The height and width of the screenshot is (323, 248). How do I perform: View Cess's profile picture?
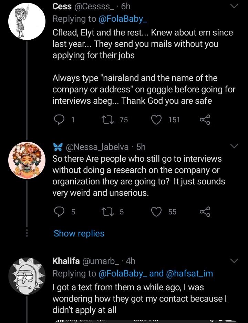coord(27,21)
